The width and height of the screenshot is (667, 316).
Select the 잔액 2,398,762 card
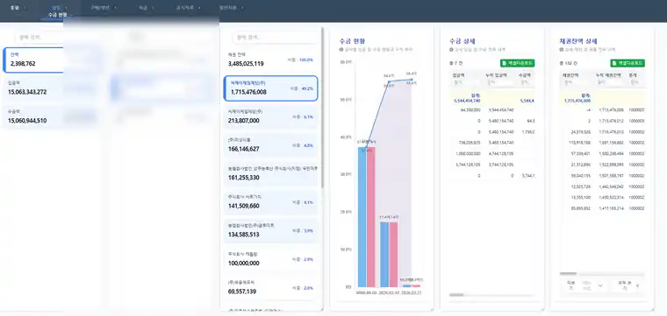coord(33,60)
